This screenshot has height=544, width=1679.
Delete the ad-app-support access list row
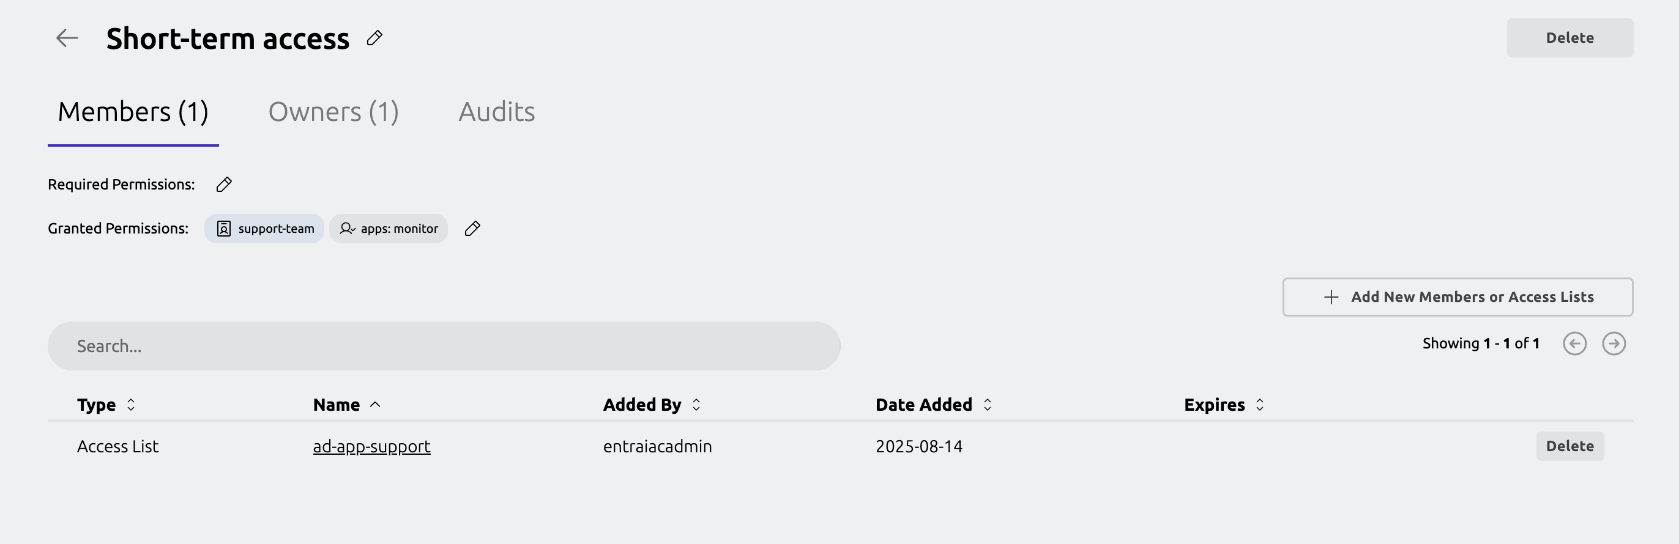coord(1569,446)
